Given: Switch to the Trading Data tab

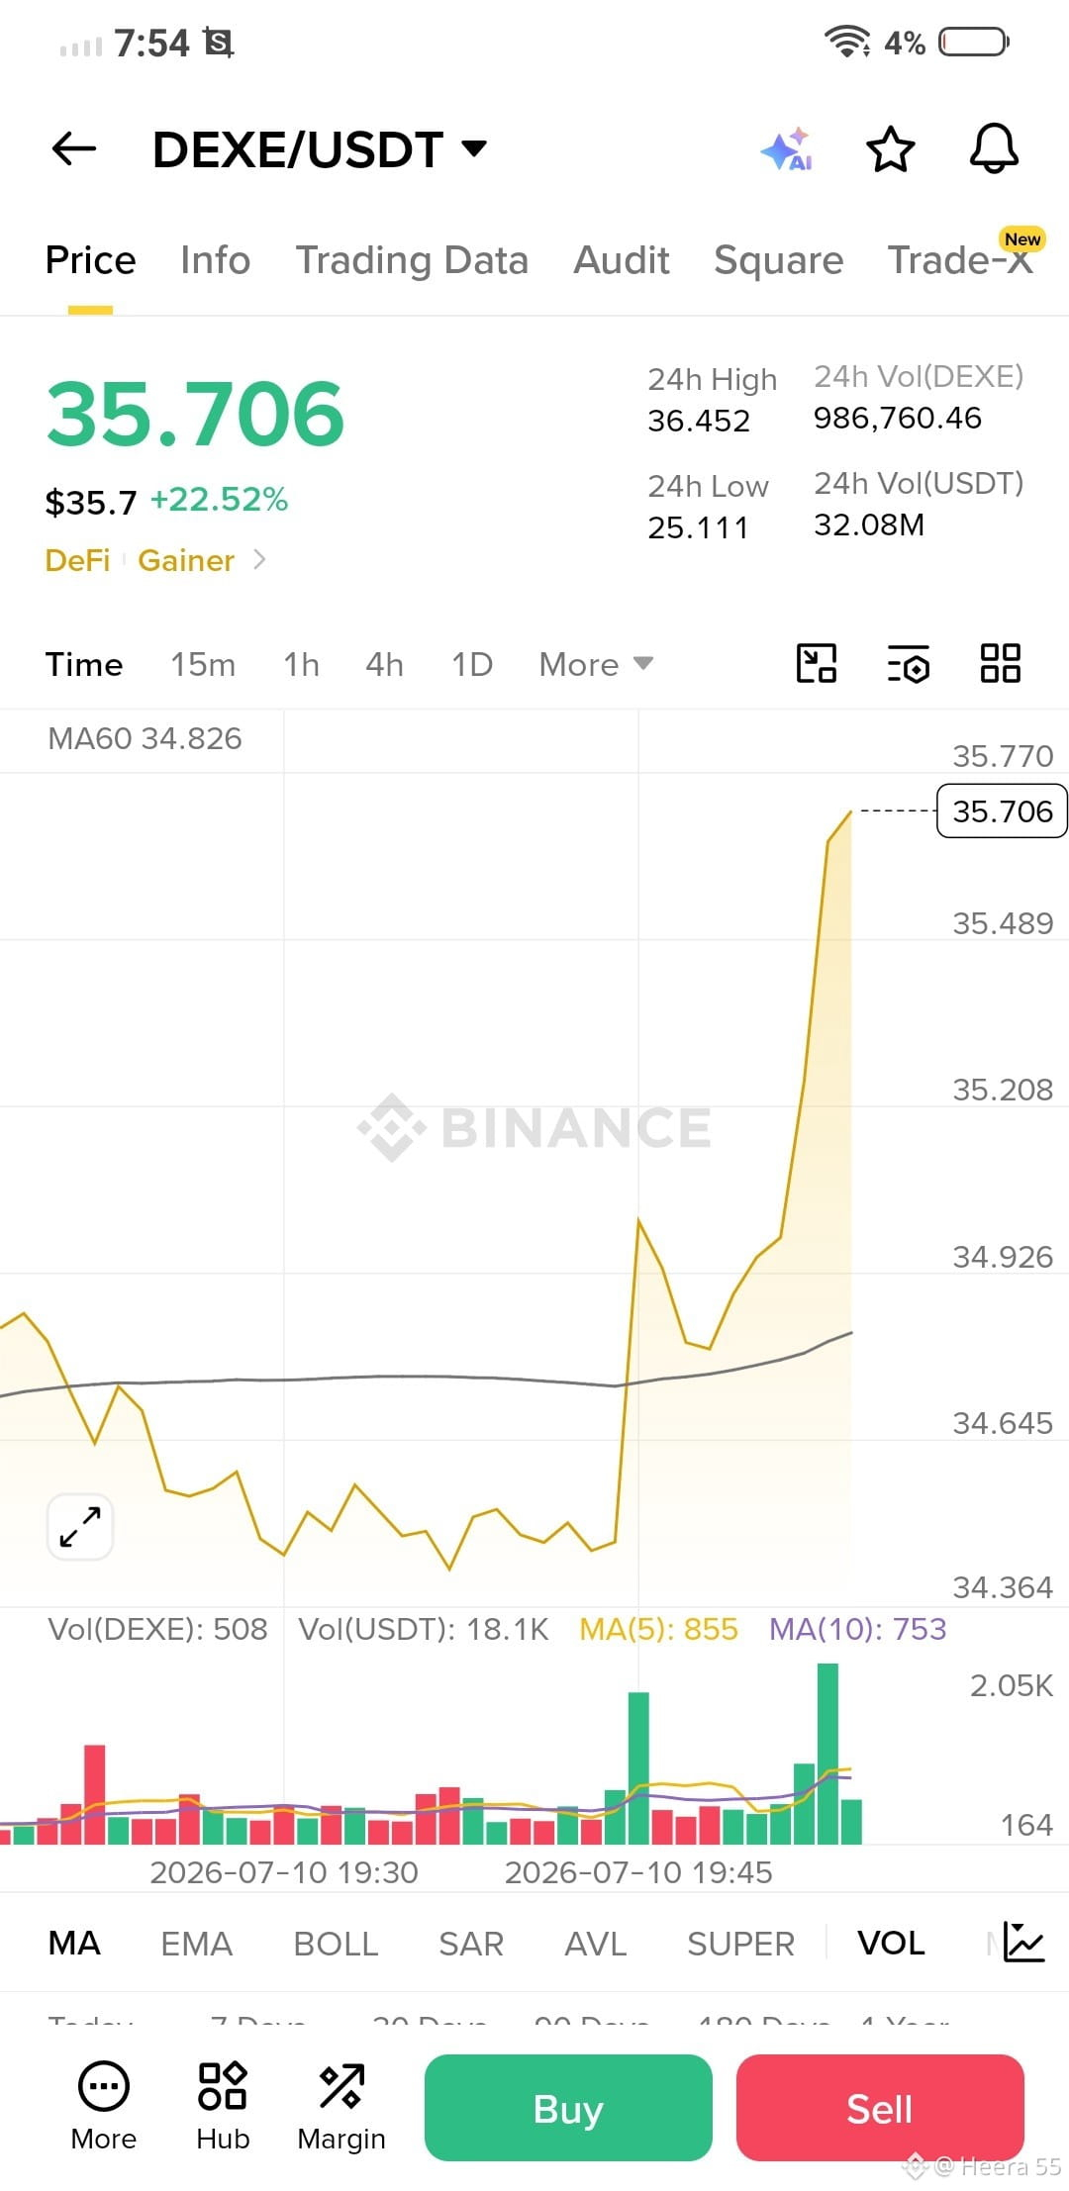Looking at the screenshot, I should coord(412,260).
